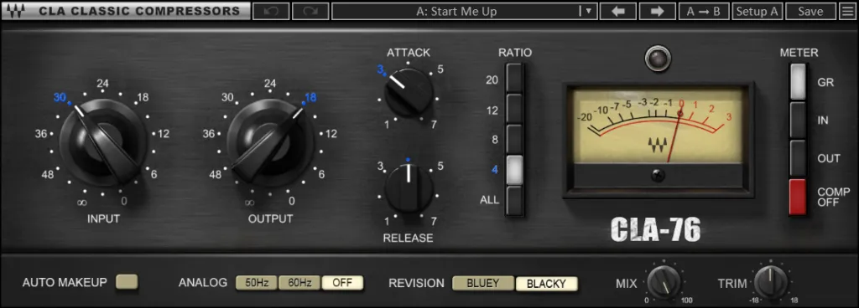The width and height of the screenshot is (859, 308).
Task: Set Analog to 50Hz
Action: pos(257,283)
